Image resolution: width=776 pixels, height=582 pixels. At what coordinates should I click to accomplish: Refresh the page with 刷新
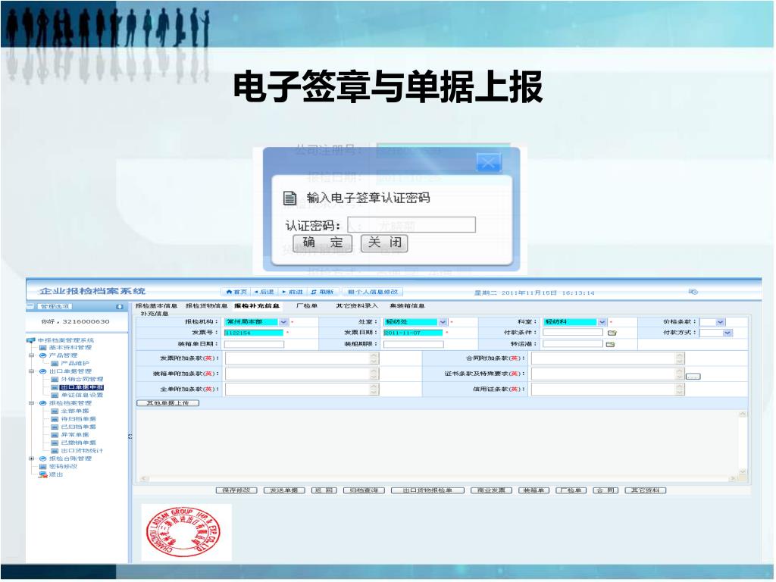tap(323, 292)
